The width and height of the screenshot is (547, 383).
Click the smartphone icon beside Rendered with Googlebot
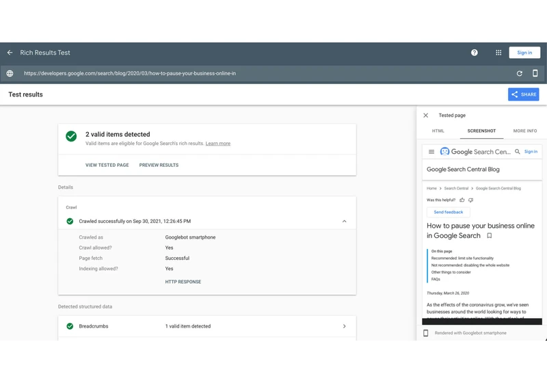tap(425, 333)
